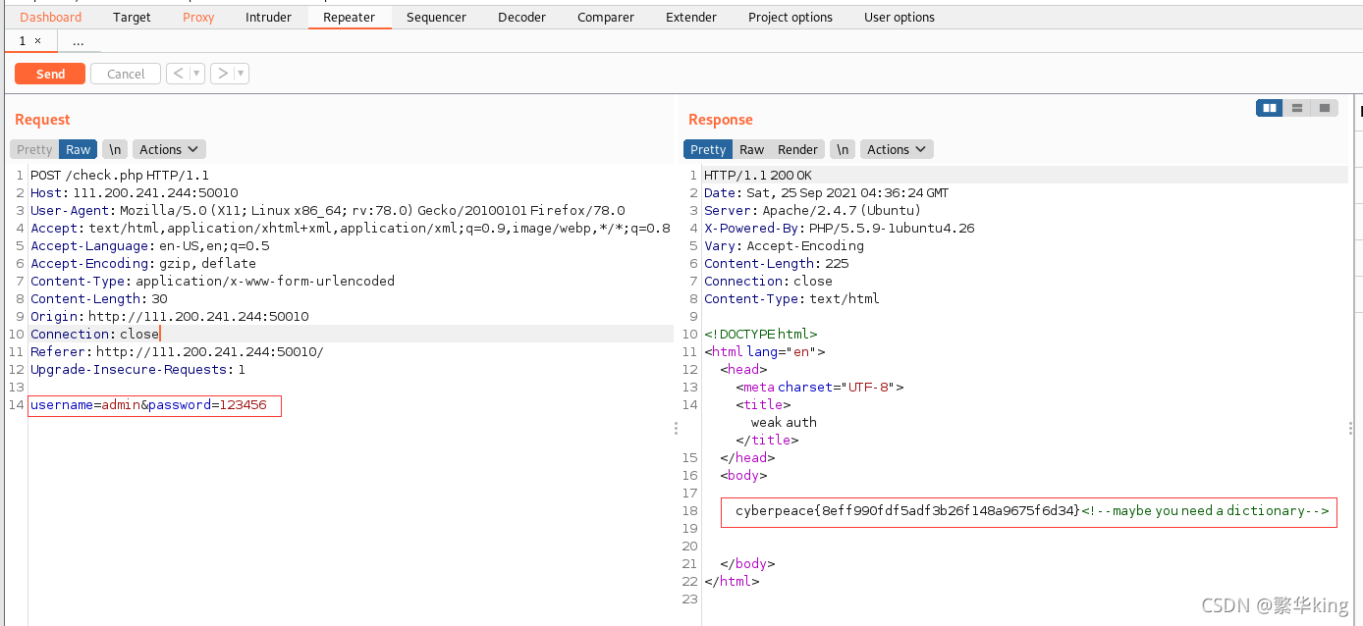This screenshot has height=626, width=1363.
Task: Select Raw view in Request pane
Action: click(x=78, y=149)
